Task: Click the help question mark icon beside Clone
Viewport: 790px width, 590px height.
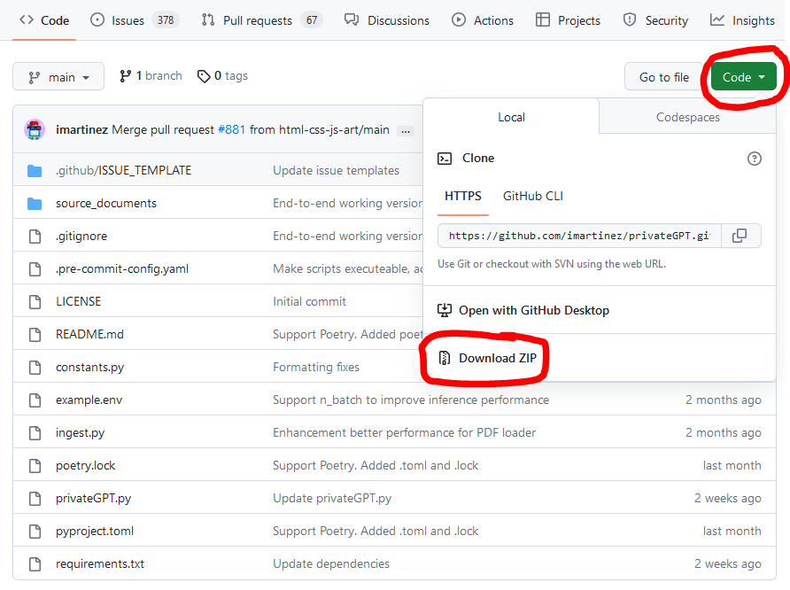Action: (x=754, y=159)
